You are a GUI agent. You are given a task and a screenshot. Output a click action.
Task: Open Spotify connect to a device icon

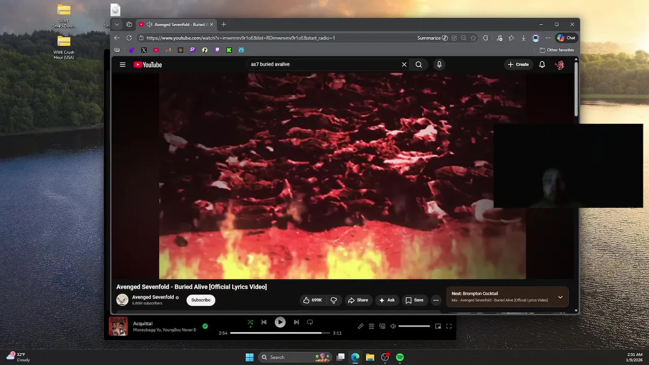click(382, 326)
